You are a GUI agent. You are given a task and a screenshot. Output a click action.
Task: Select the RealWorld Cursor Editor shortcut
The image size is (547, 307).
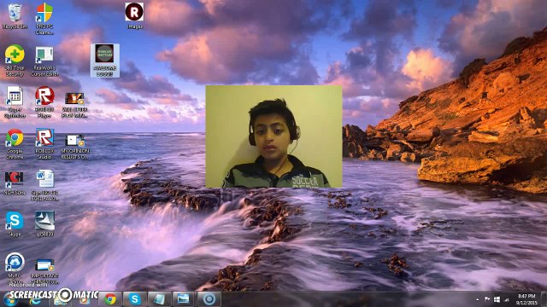click(x=44, y=61)
